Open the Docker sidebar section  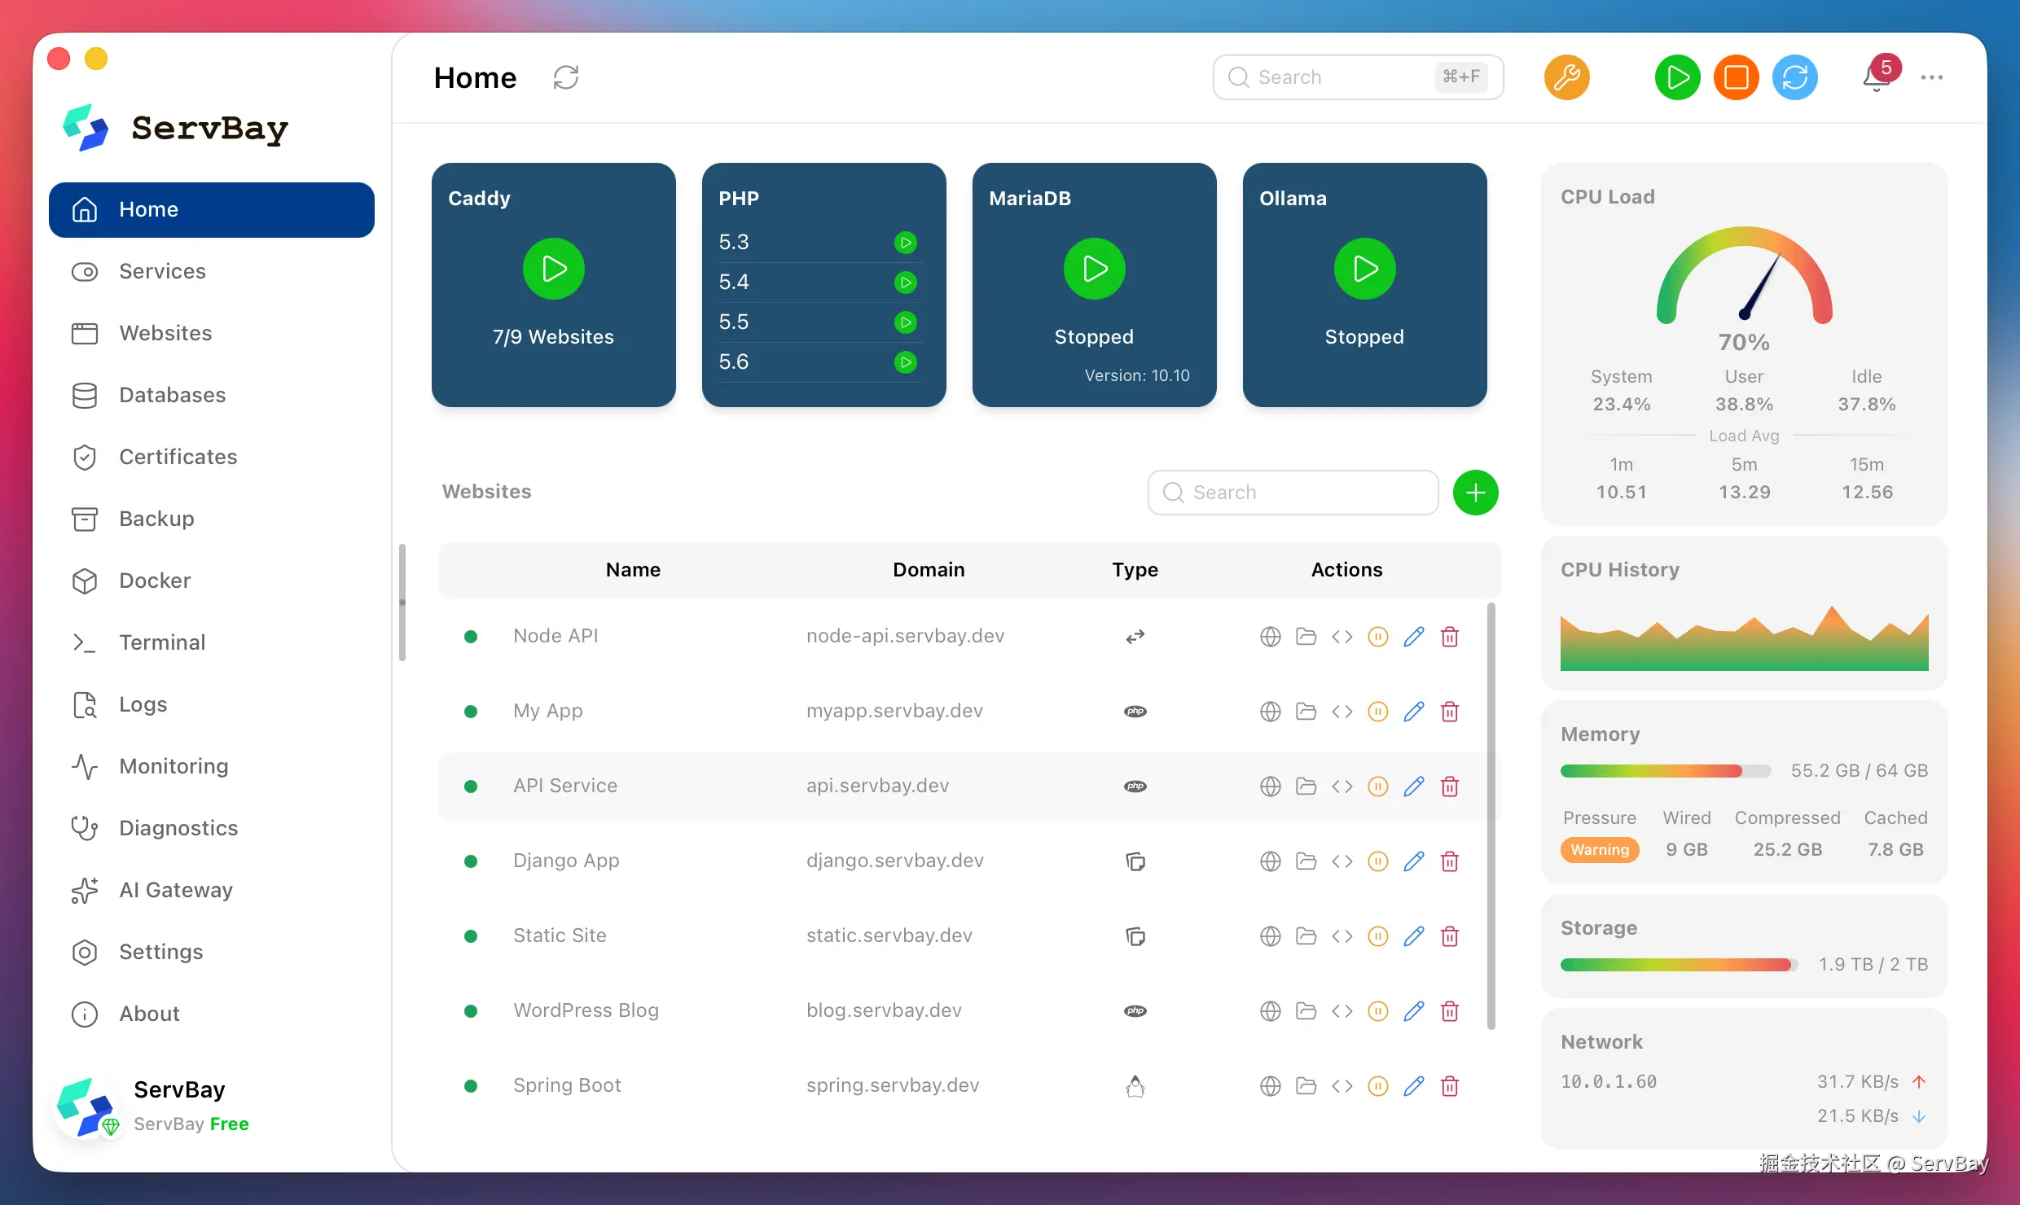[x=155, y=581]
